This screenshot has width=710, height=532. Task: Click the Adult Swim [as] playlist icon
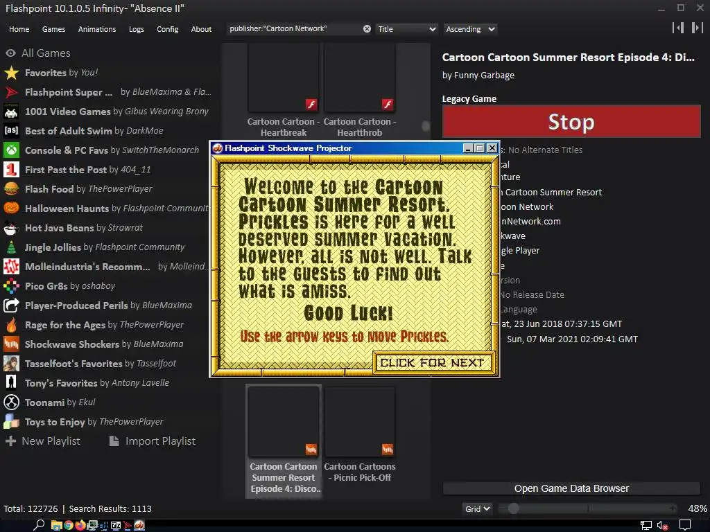[x=11, y=131]
